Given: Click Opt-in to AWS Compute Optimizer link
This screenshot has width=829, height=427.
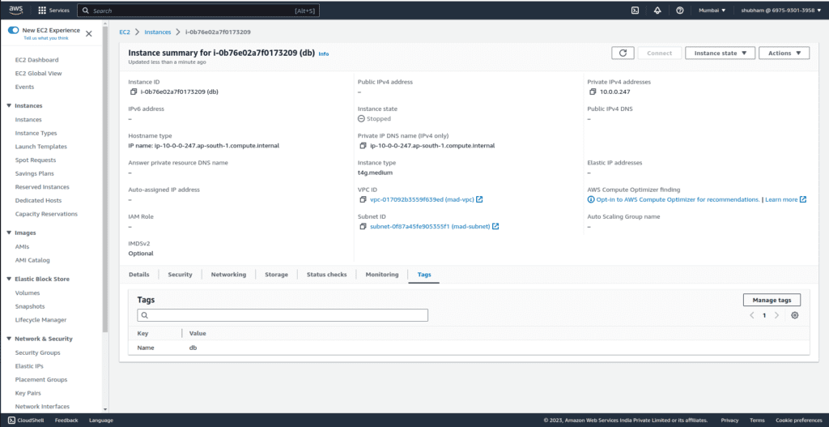Looking at the screenshot, I should (x=678, y=199).
